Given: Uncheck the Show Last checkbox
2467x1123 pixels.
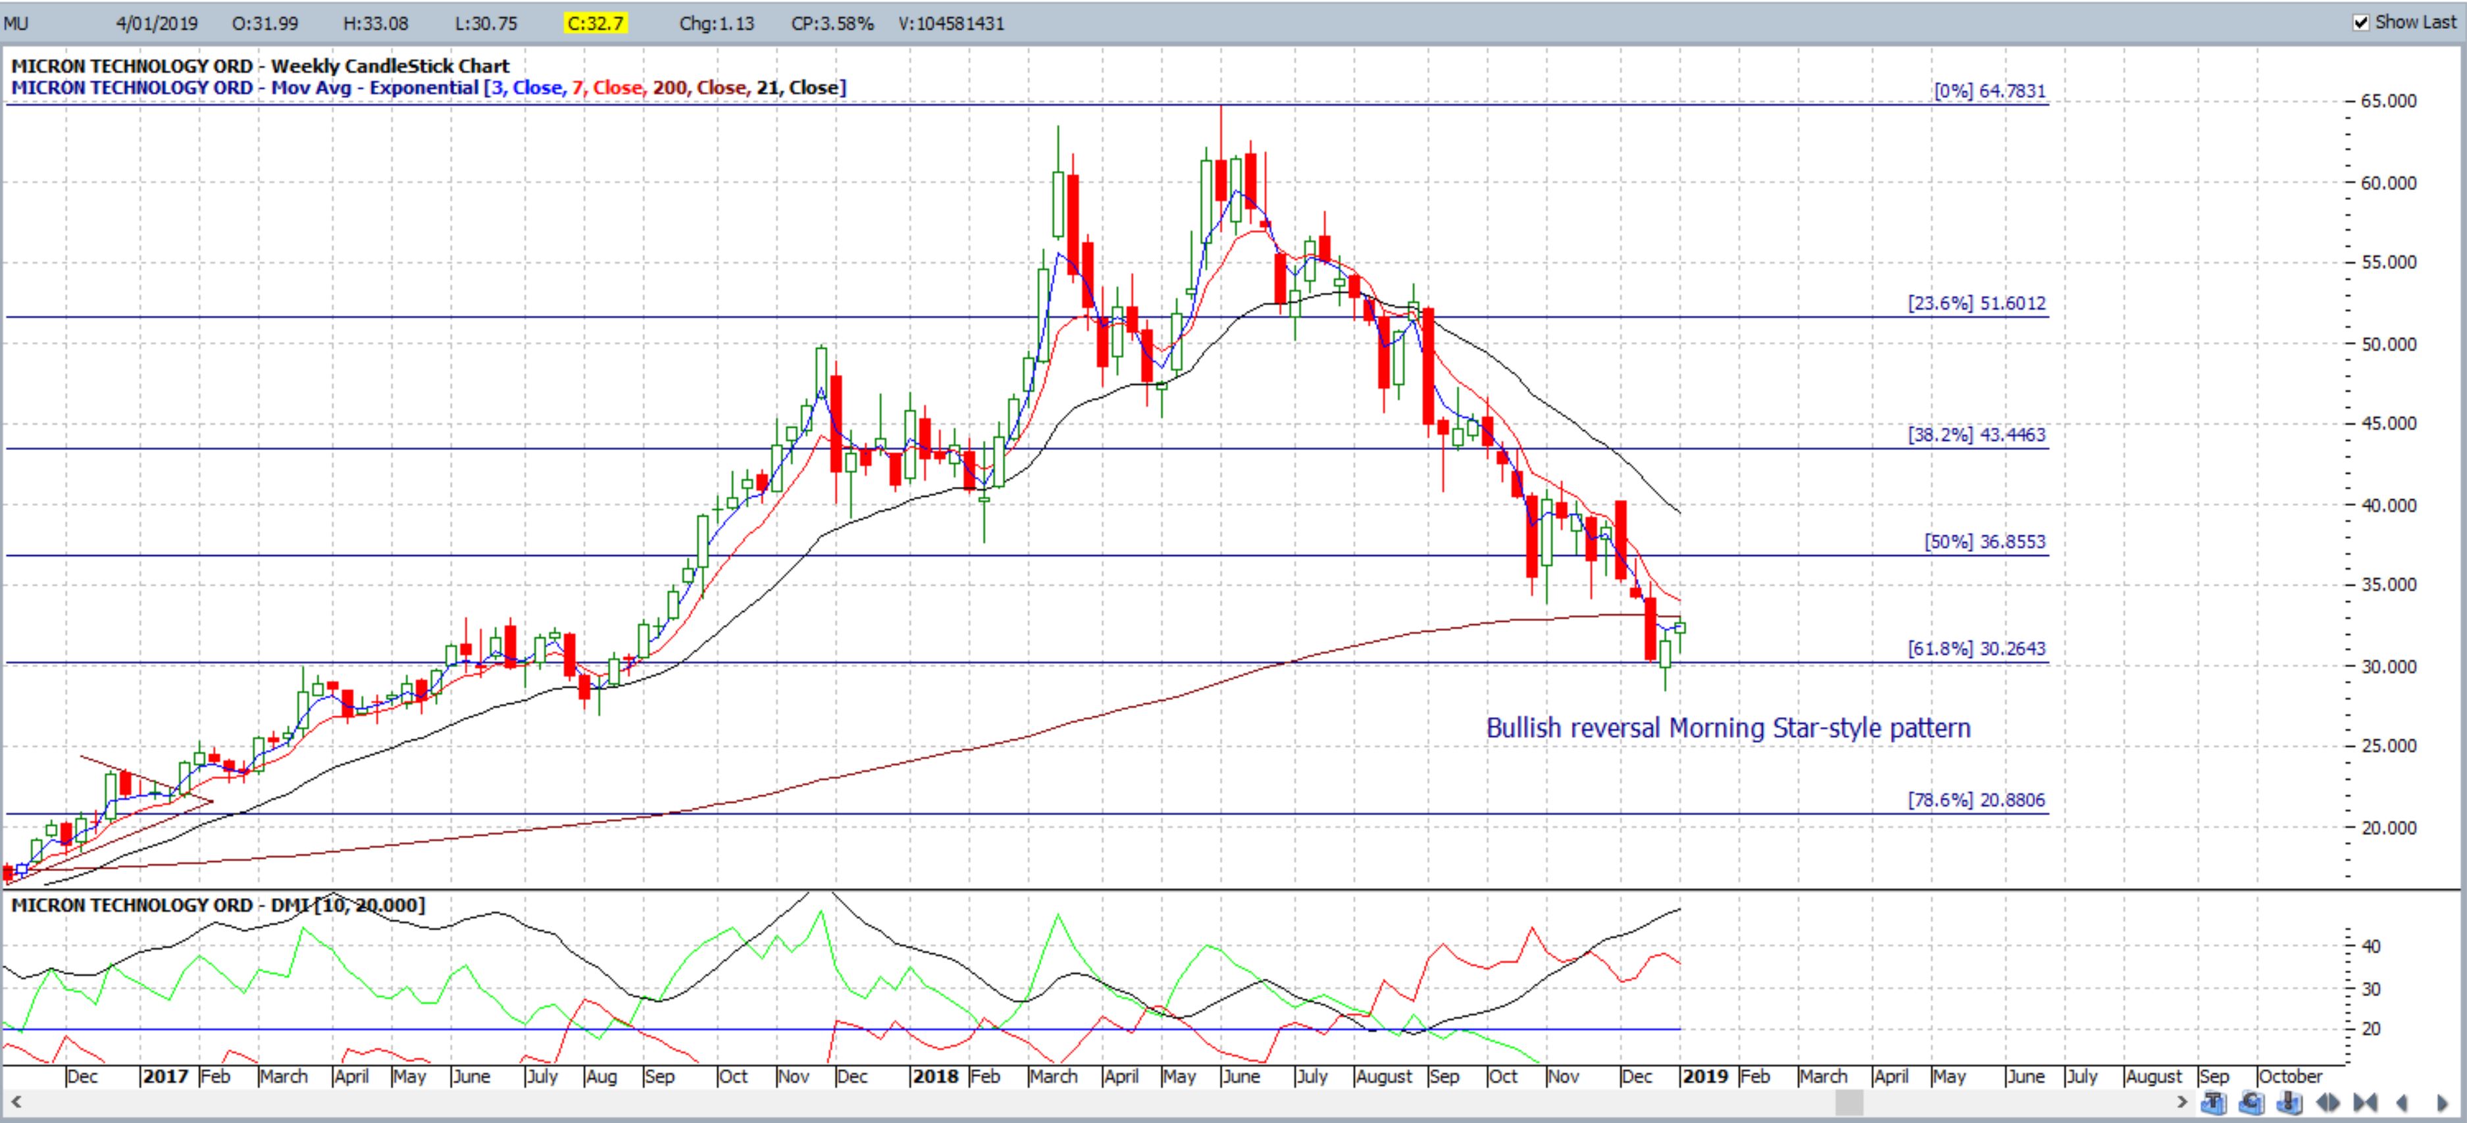Looking at the screenshot, I should point(2362,22).
